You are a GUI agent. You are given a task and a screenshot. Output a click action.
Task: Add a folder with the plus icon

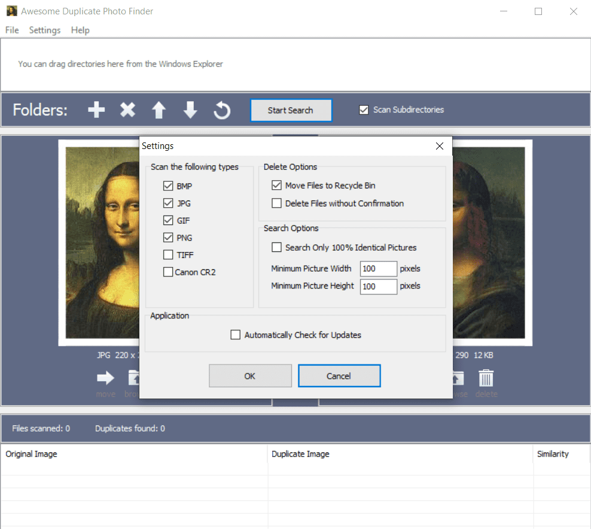tap(96, 110)
